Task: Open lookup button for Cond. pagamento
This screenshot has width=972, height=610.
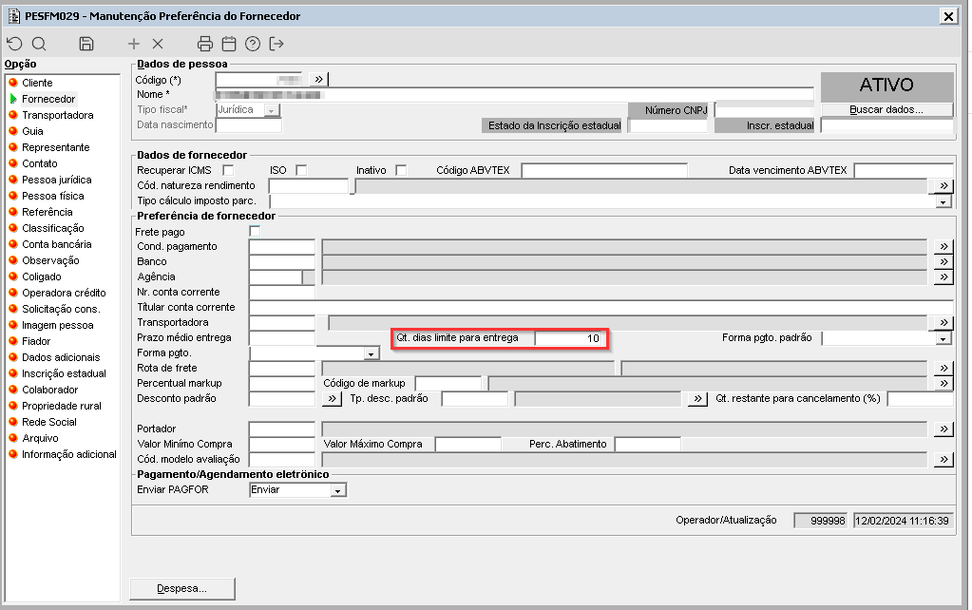Action: (943, 246)
